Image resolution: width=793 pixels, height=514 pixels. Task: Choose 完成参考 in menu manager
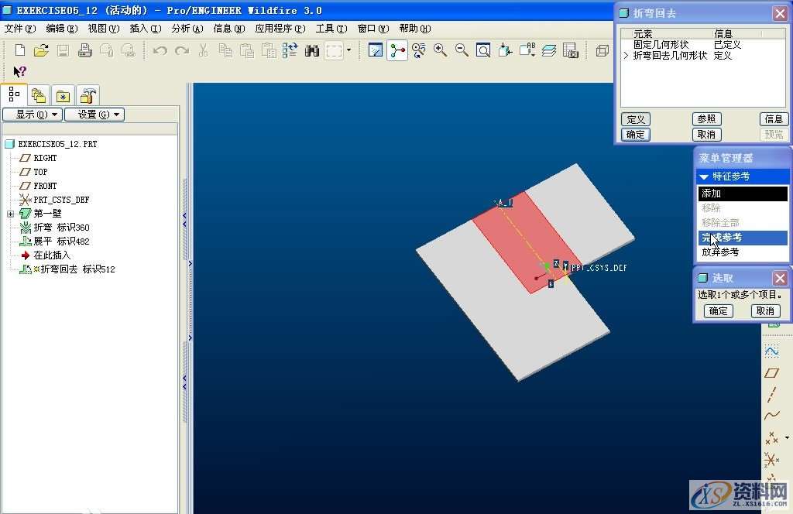pos(721,238)
